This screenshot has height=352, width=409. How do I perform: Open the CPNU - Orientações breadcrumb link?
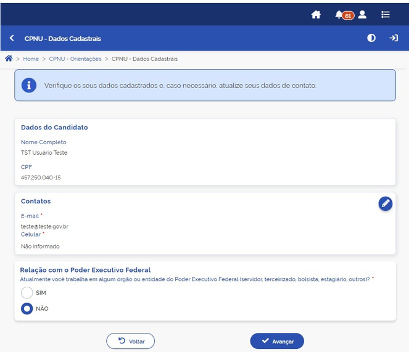coord(75,59)
